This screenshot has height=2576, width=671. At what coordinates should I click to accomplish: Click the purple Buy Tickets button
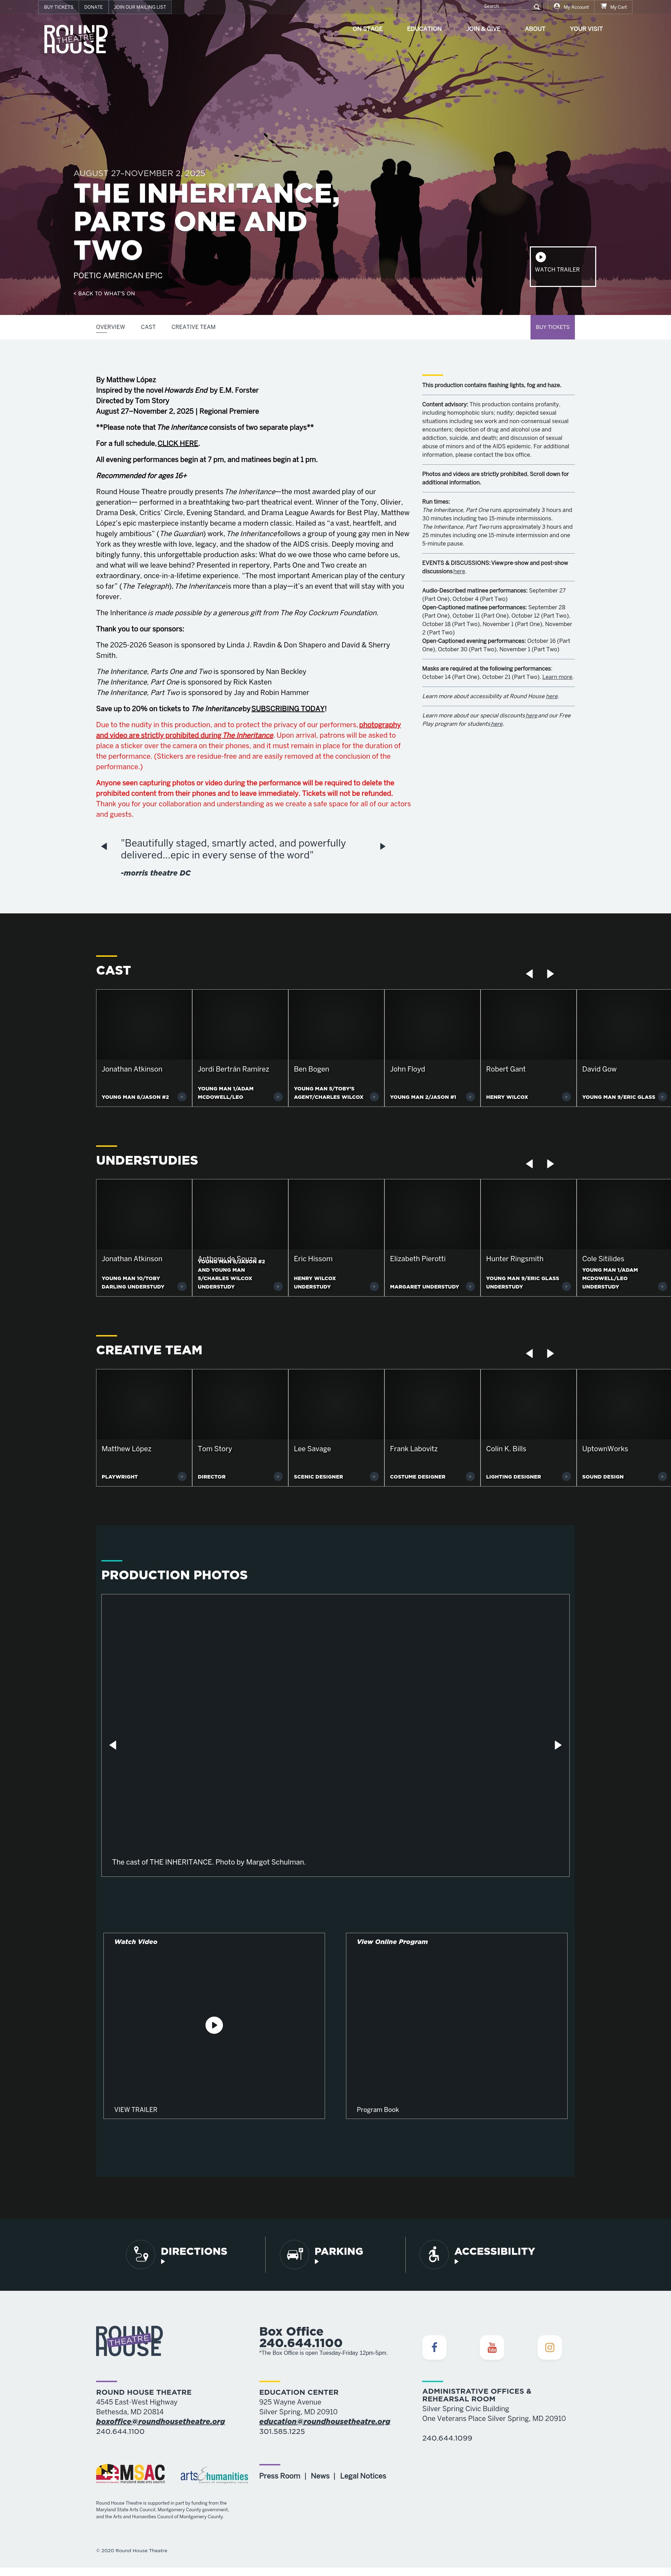tap(552, 327)
